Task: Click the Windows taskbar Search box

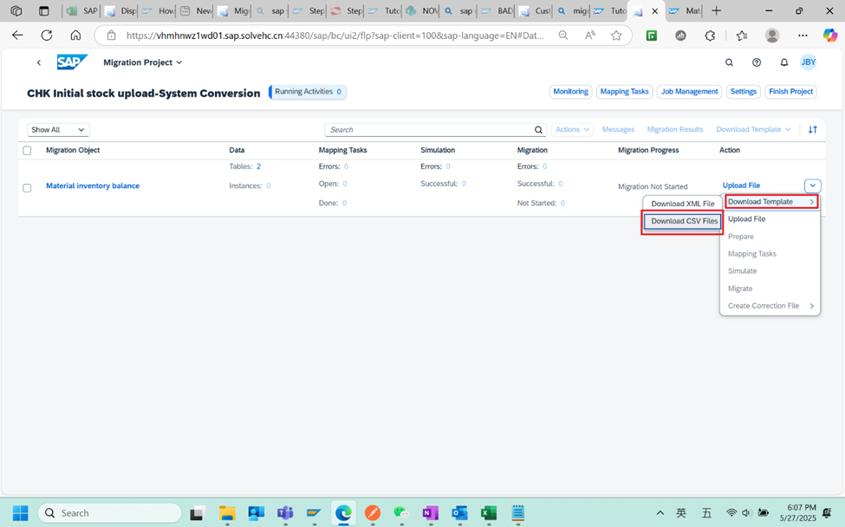Action: (x=109, y=513)
